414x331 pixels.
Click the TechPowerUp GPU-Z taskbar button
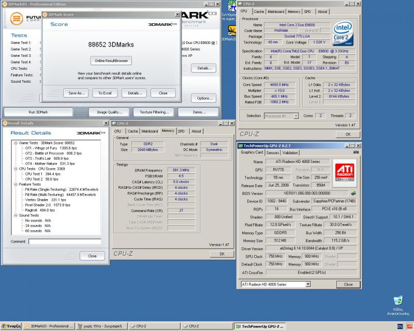tap(260, 326)
